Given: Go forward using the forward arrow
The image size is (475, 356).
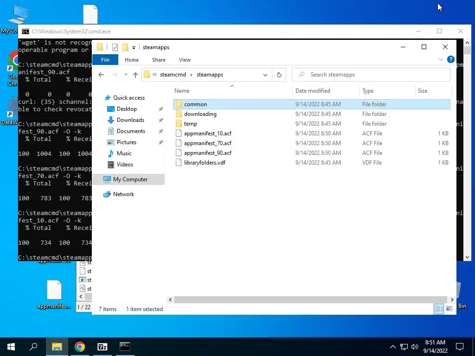Looking at the screenshot, I should 115,75.
